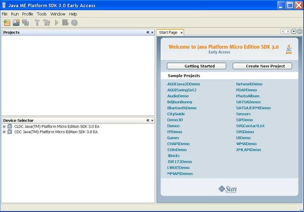
Task: Open the Run menu
Action: click(x=15, y=14)
